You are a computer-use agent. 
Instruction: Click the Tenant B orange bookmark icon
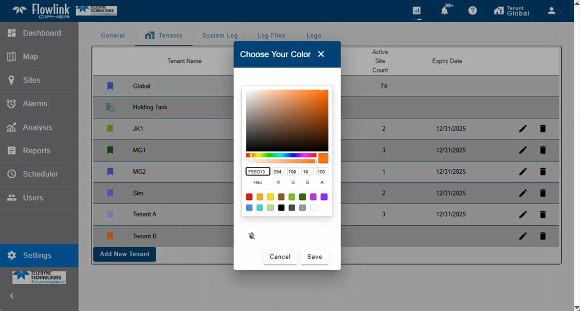point(110,236)
